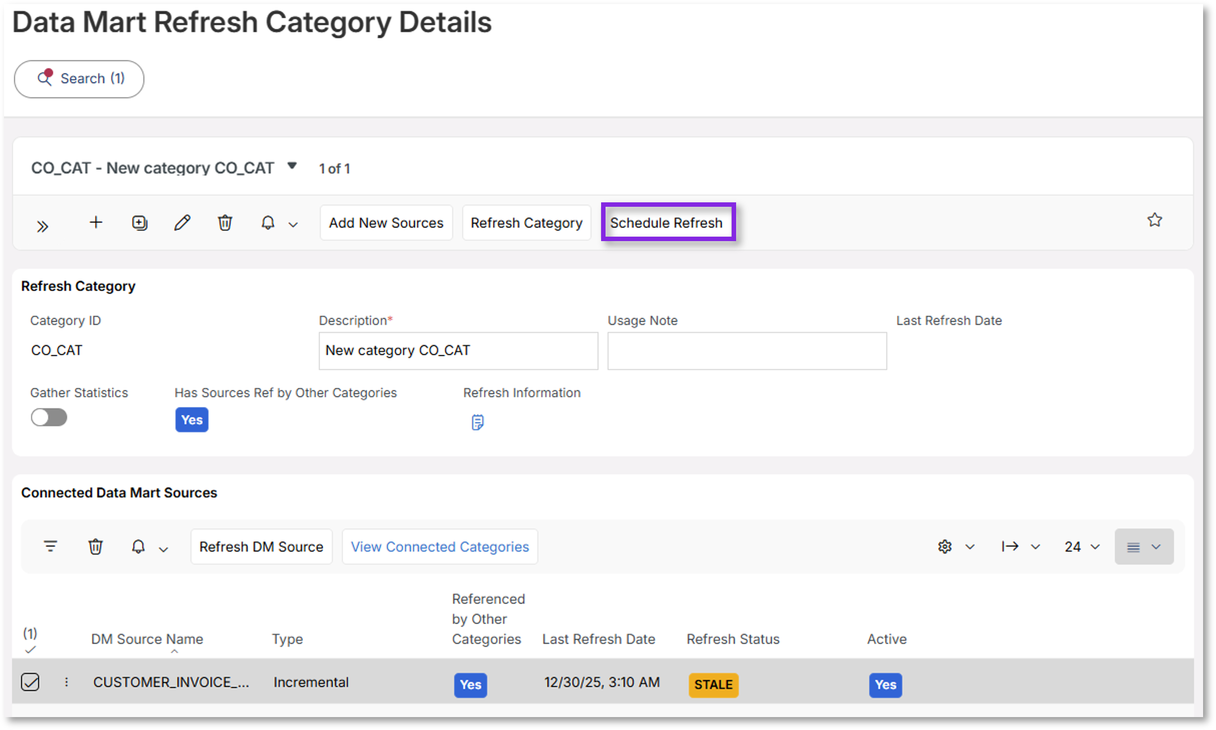Click the export arrow icon

pyautogui.click(x=1010, y=546)
